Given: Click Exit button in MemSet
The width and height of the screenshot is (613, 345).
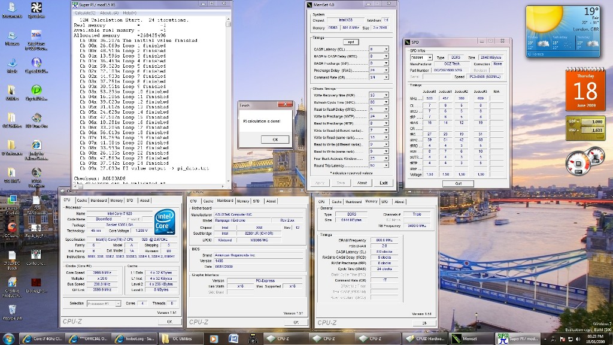Looking at the screenshot, I should tap(383, 183).
